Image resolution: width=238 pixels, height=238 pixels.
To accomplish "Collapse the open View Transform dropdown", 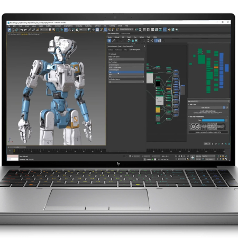I will click(126, 65).
